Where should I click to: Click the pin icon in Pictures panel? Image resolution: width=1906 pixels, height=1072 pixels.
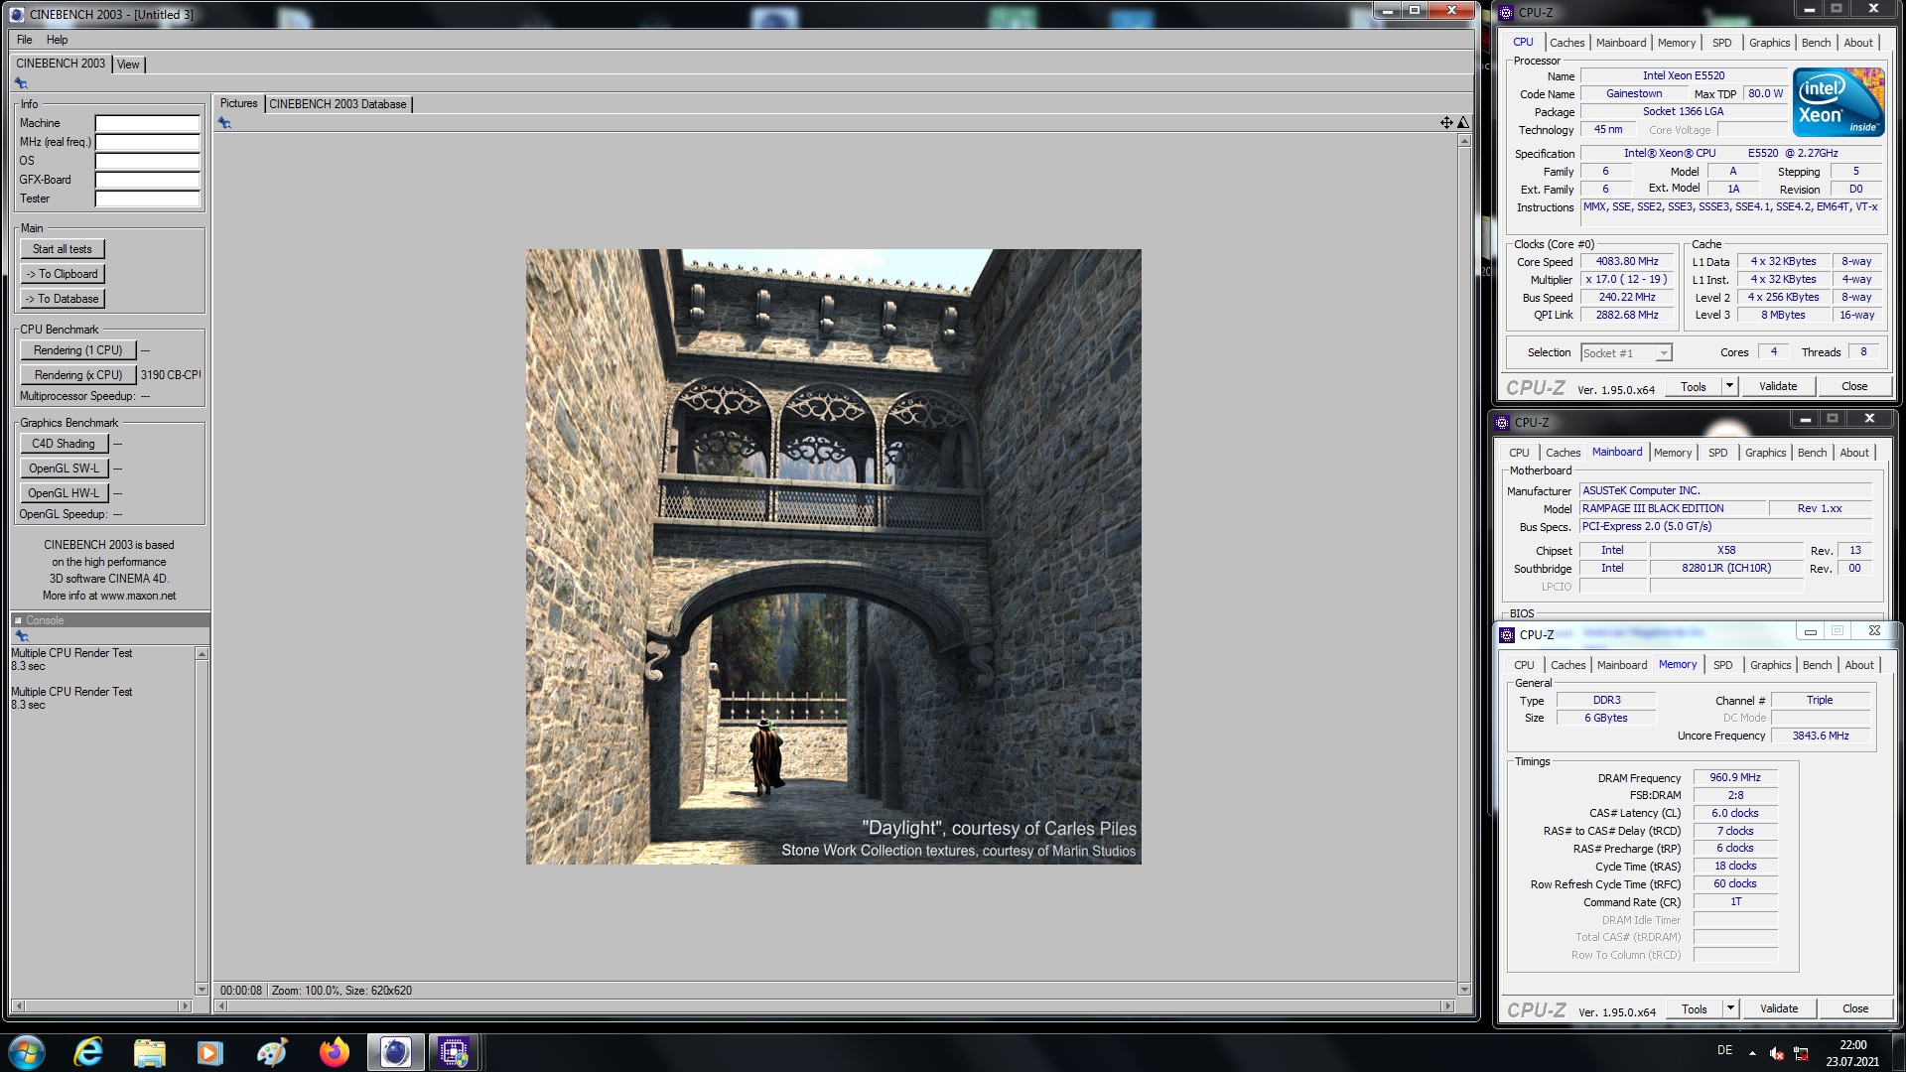(224, 123)
